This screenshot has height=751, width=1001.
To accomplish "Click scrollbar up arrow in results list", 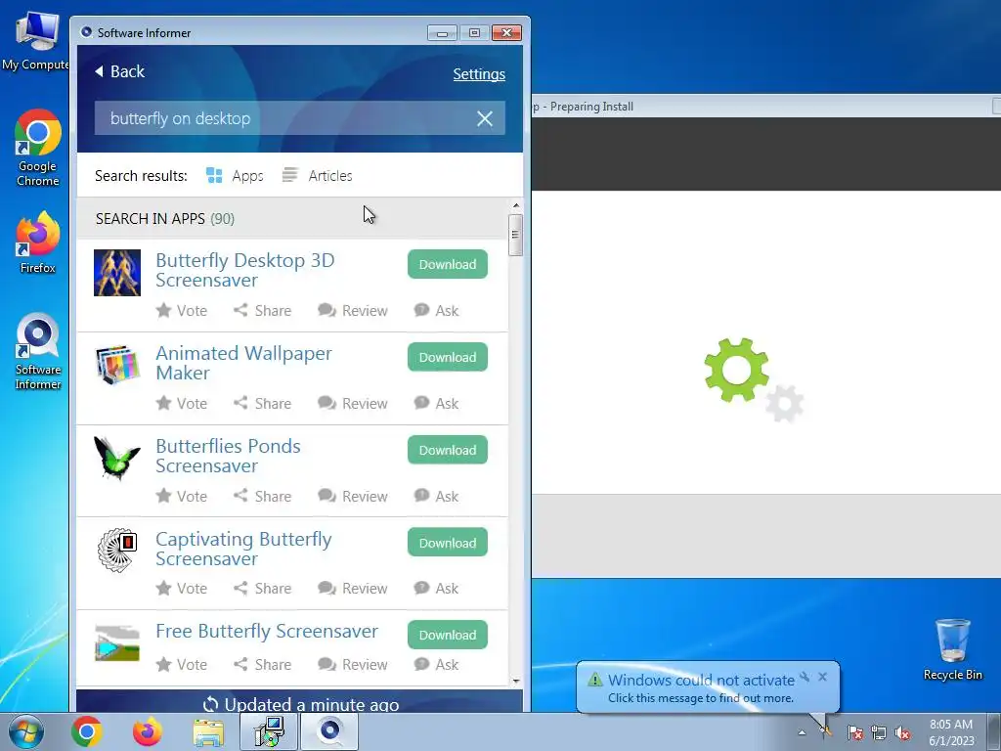I will click(x=516, y=205).
